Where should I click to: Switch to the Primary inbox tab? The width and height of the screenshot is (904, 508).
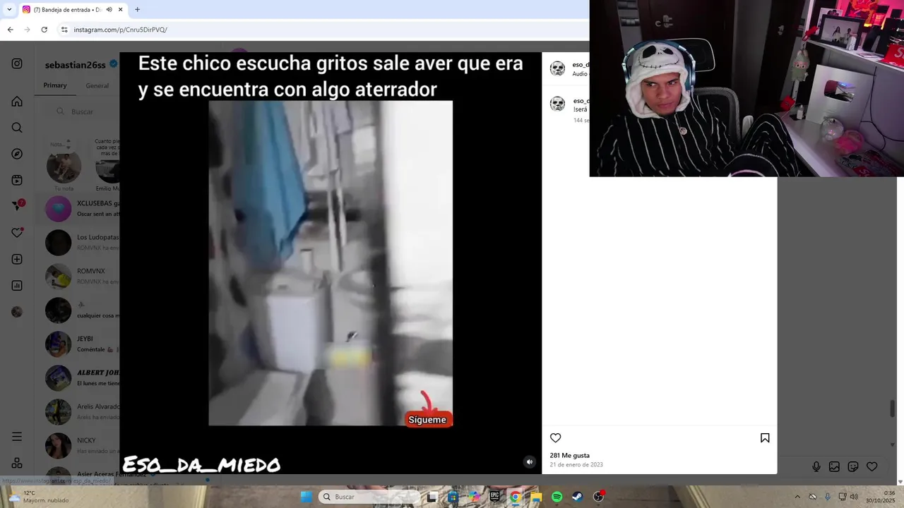[55, 85]
